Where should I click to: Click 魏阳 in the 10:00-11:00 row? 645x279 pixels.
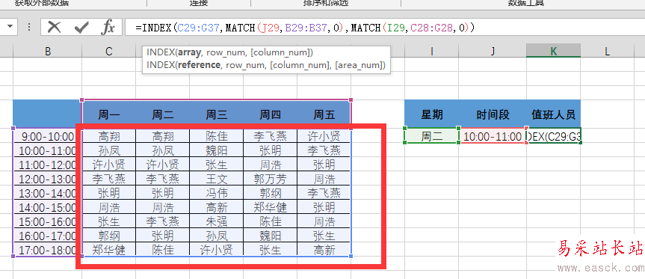tap(217, 150)
